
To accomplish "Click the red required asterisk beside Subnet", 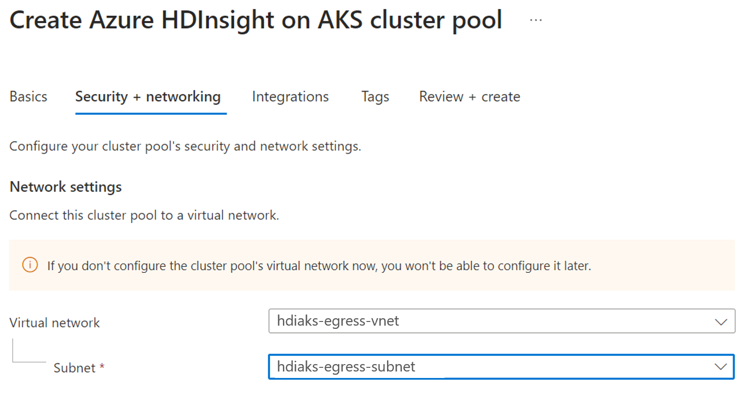I will tap(102, 367).
